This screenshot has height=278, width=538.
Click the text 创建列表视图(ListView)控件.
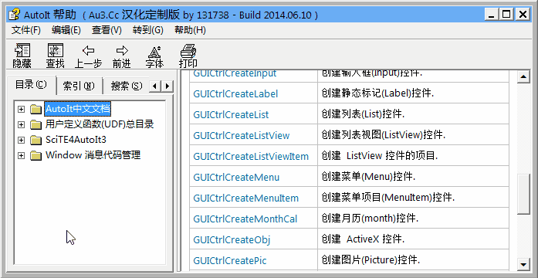pos(384,135)
